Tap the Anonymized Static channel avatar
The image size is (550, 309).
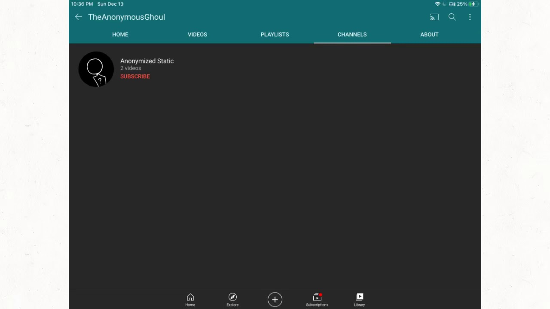(x=96, y=69)
